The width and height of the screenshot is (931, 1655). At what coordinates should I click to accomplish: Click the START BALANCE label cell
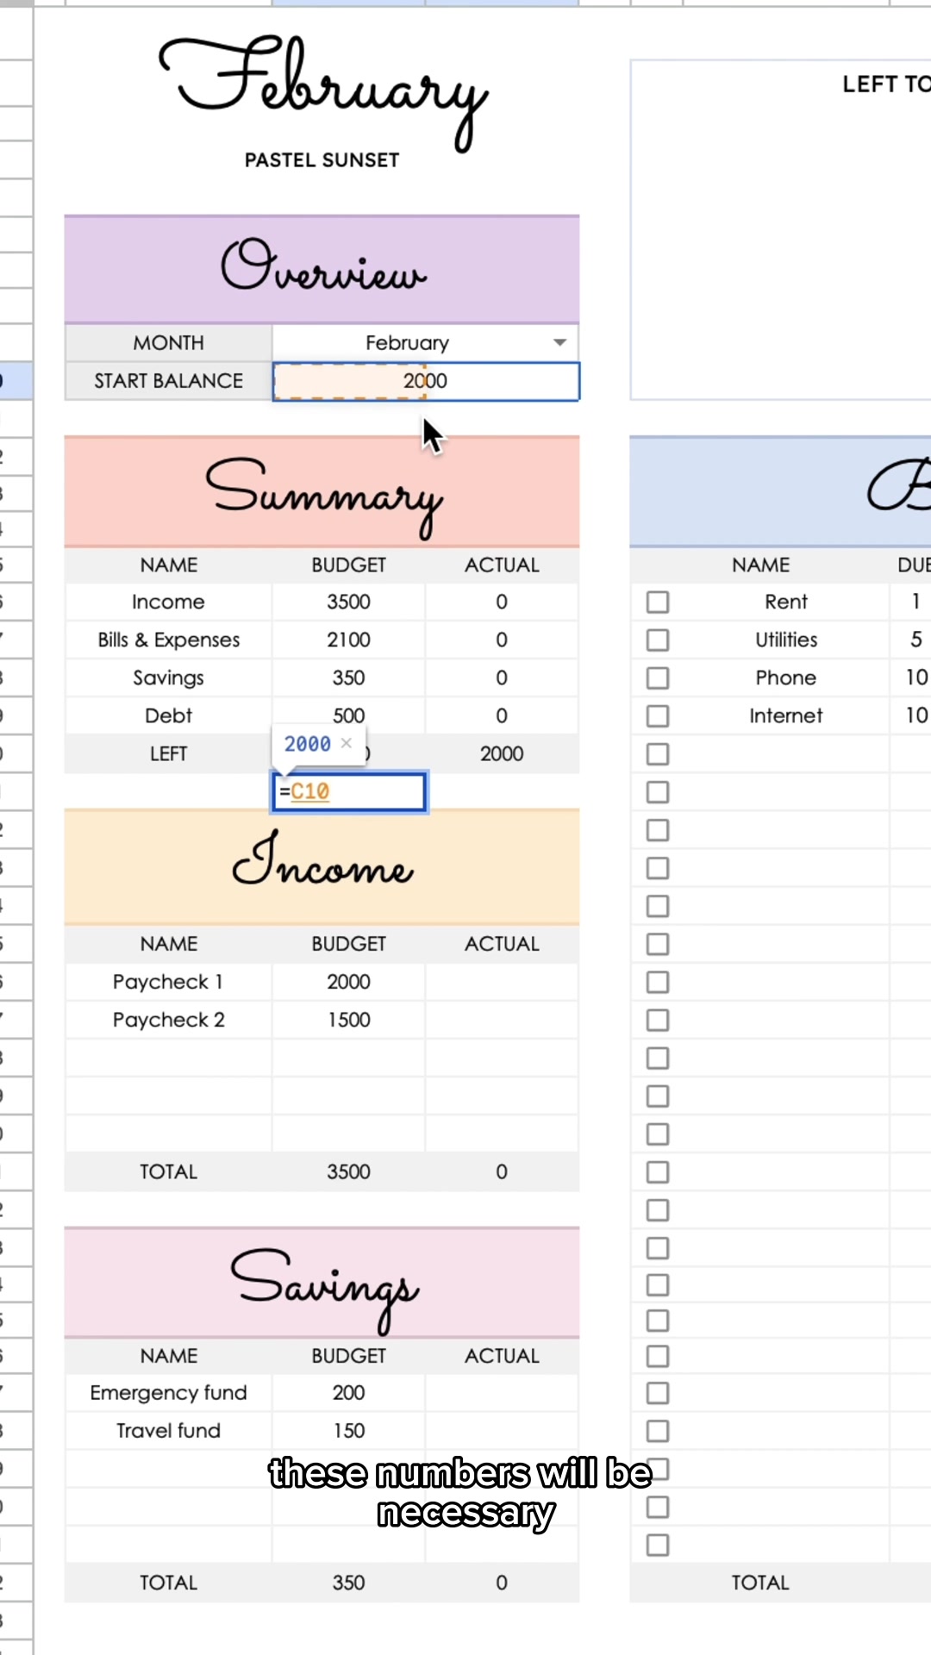click(x=169, y=381)
